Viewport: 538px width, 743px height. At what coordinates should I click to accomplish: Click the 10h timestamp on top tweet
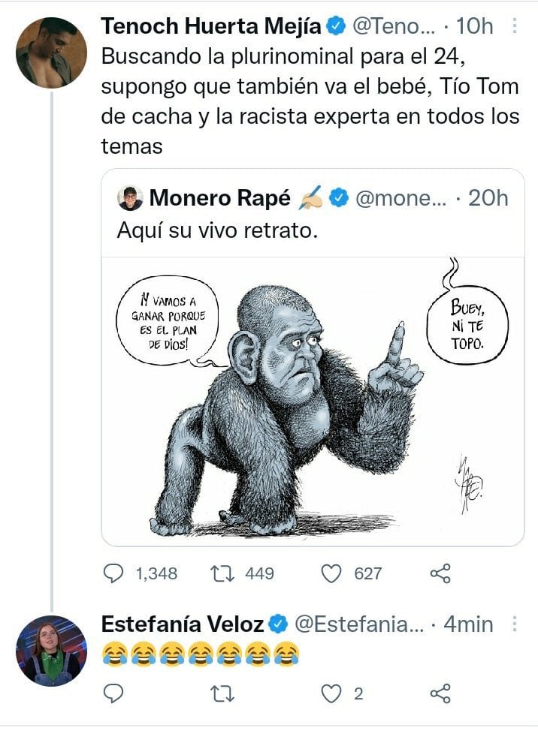pos(475,26)
